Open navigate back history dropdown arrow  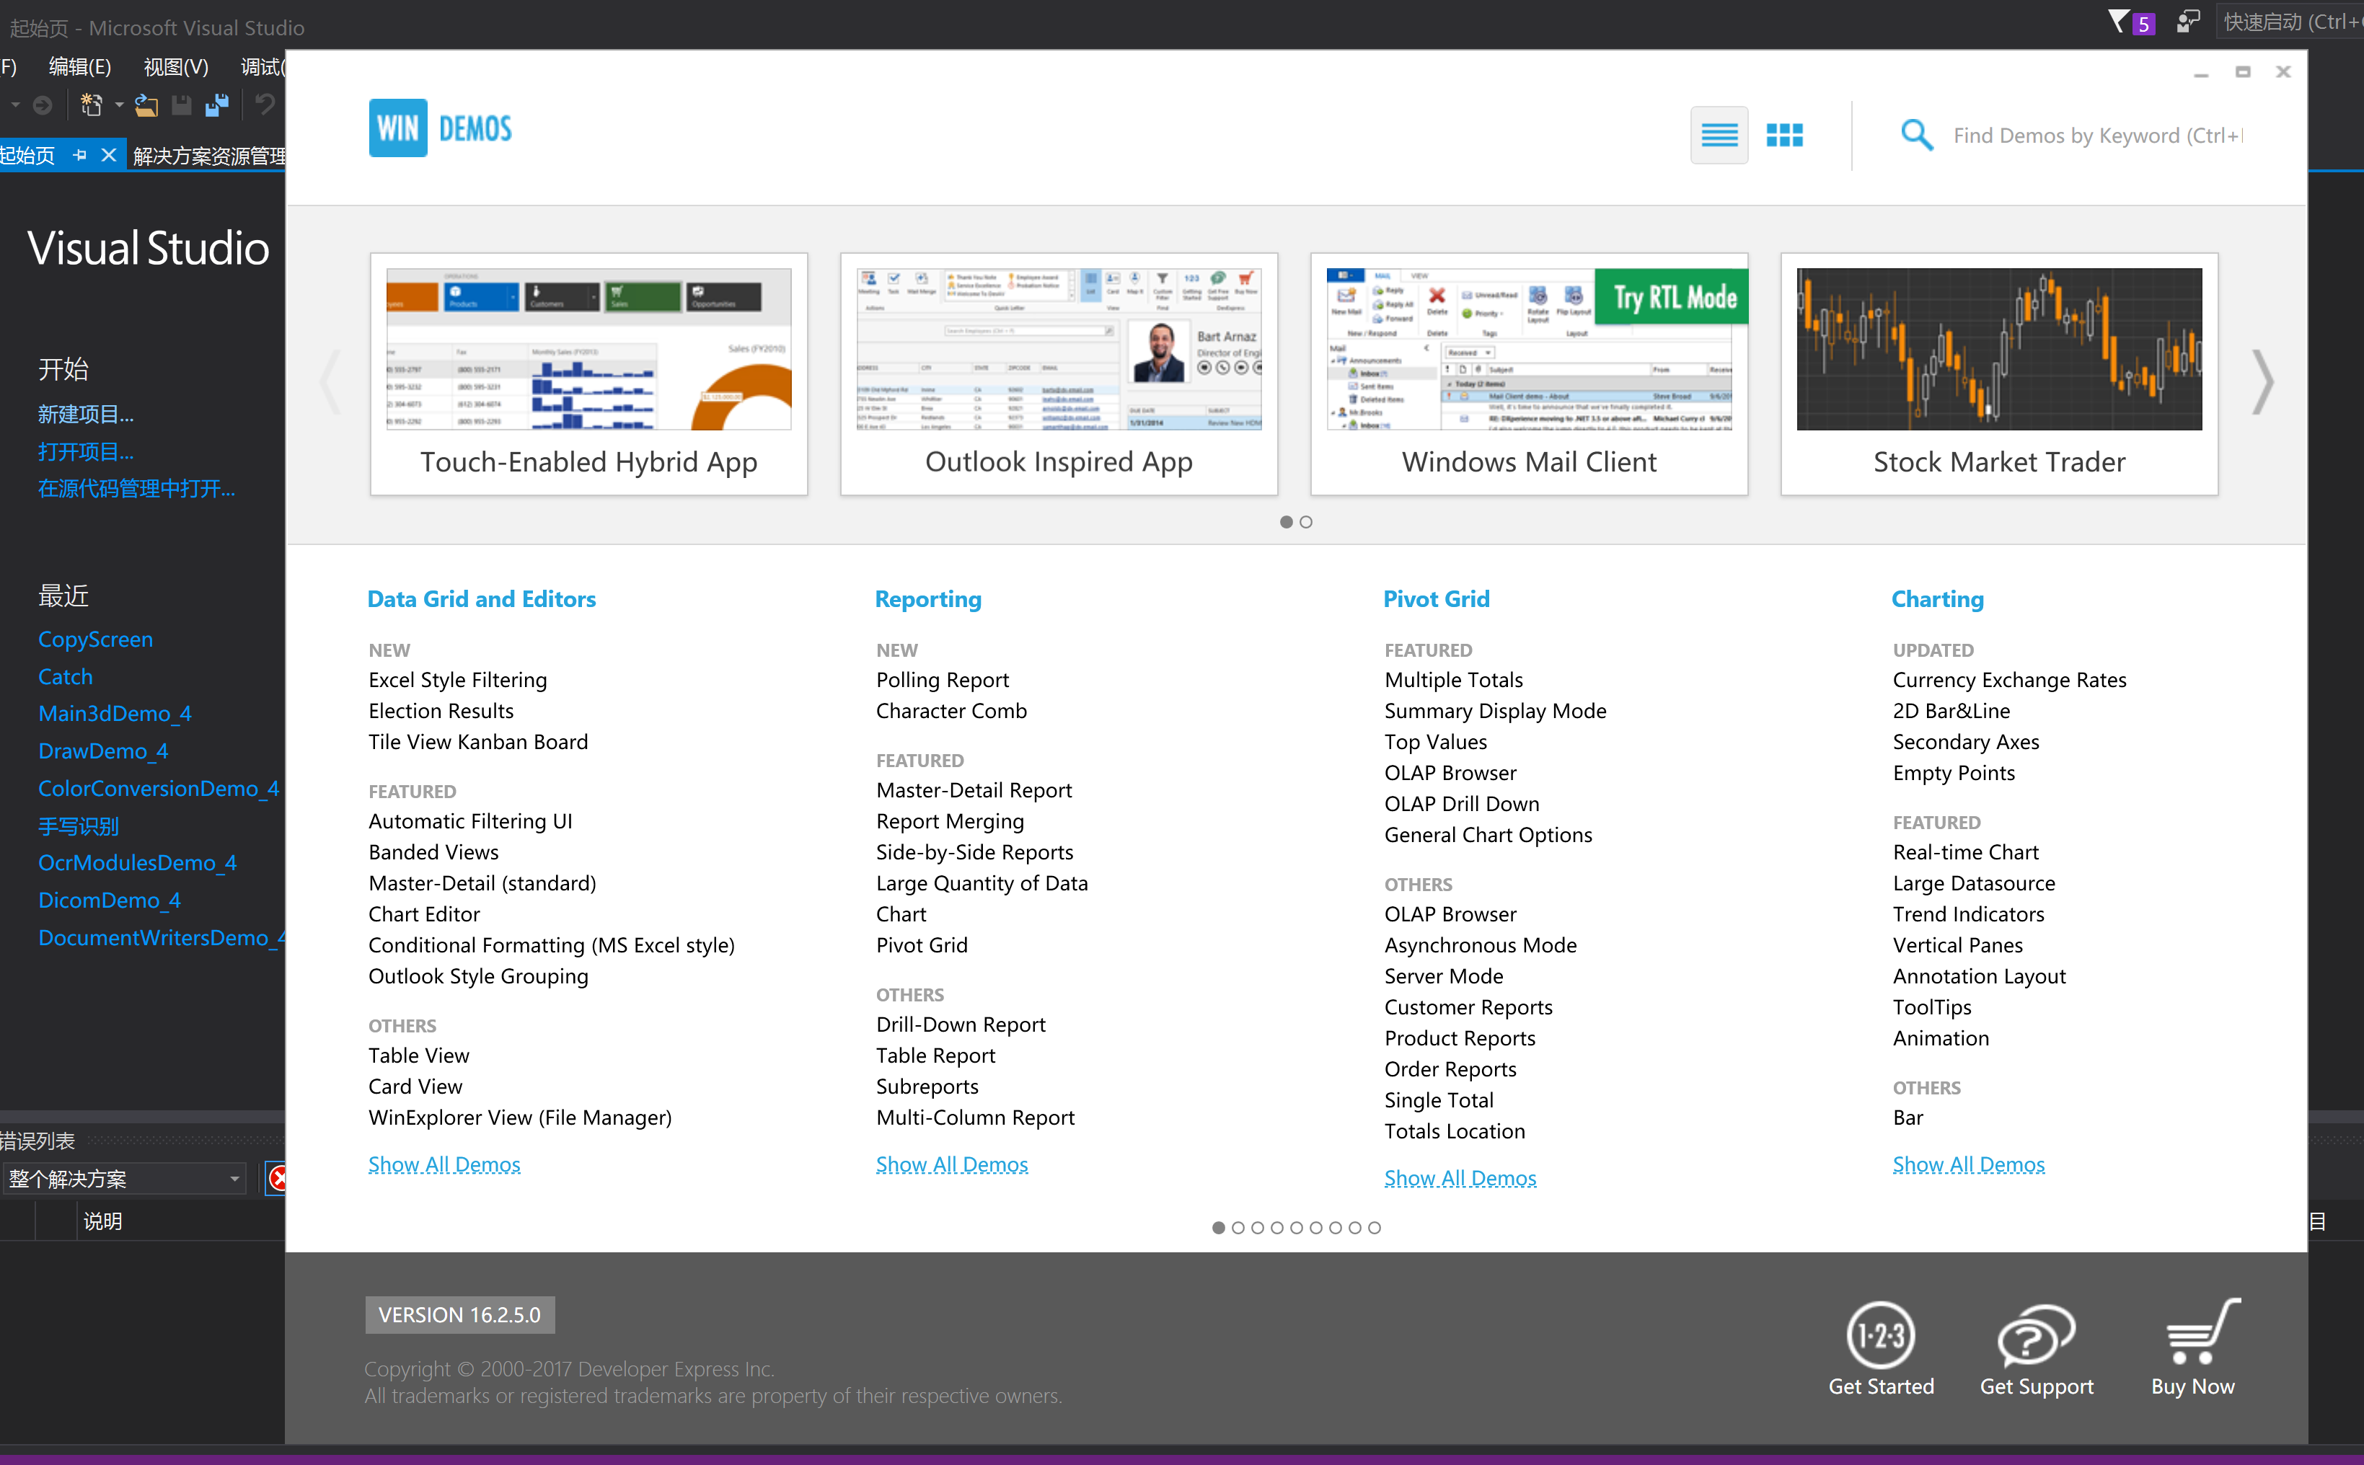click(16, 105)
